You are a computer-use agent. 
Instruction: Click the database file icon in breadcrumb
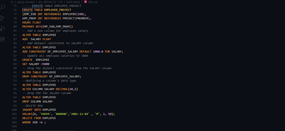click(x=85, y=2)
